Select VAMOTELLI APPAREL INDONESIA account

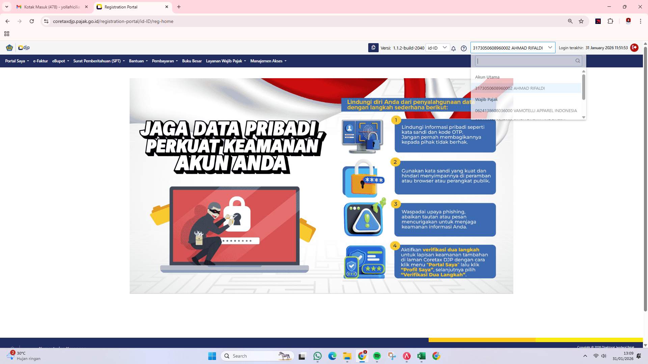526,111
